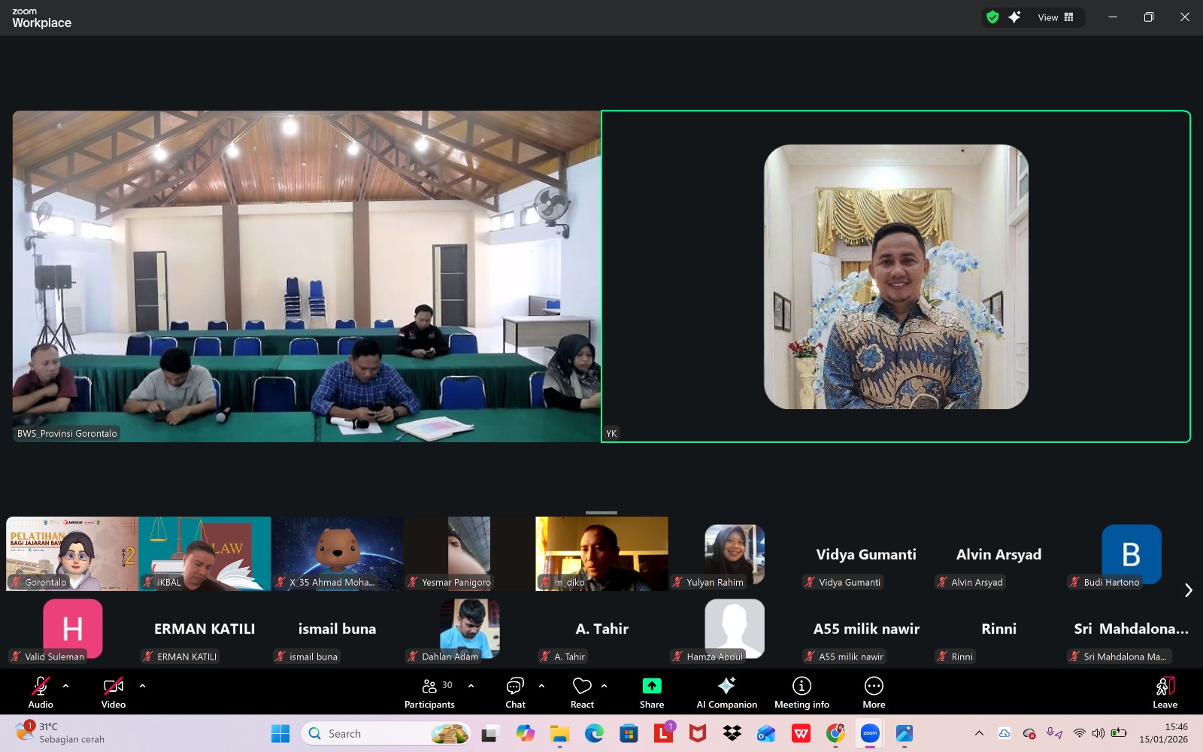Image resolution: width=1203 pixels, height=752 pixels.
Task: Open the View layout menu
Action: (x=1056, y=17)
